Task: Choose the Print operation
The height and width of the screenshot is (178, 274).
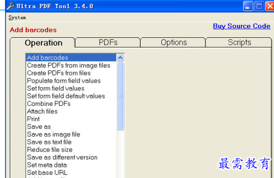Action: point(71,119)
